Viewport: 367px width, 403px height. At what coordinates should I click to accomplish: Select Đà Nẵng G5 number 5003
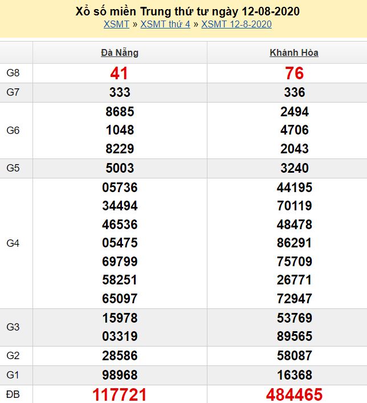(120, 168)
